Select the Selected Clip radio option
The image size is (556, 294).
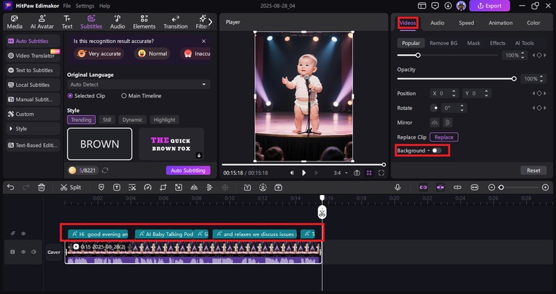point(86,96)
